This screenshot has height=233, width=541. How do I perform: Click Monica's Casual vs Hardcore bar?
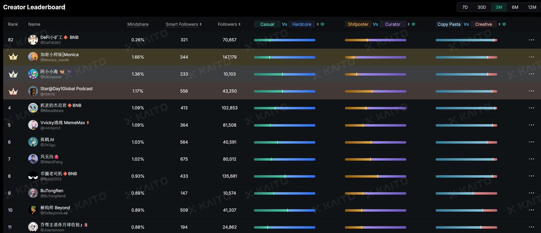click(284, 57)
